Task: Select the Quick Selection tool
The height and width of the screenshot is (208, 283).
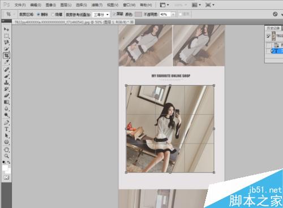Action: point(6,49)
